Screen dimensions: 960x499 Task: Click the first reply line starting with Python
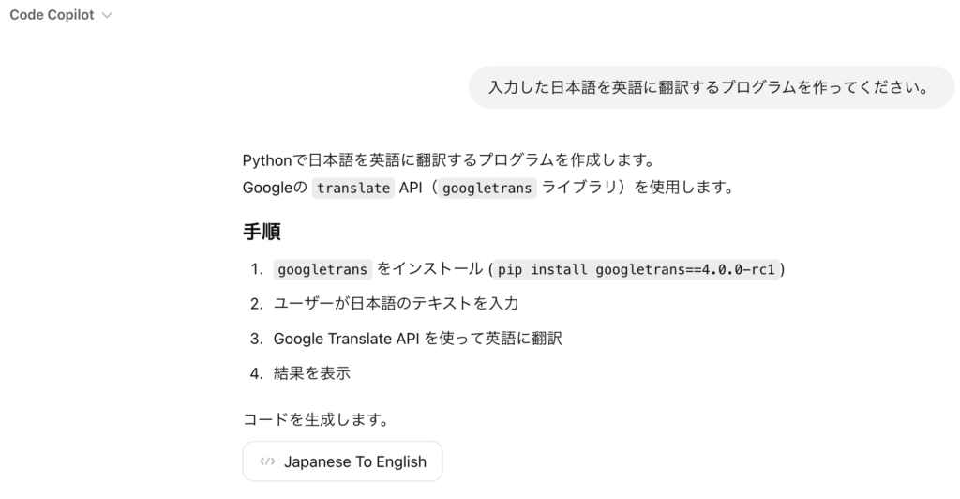[x=449, y=160]
